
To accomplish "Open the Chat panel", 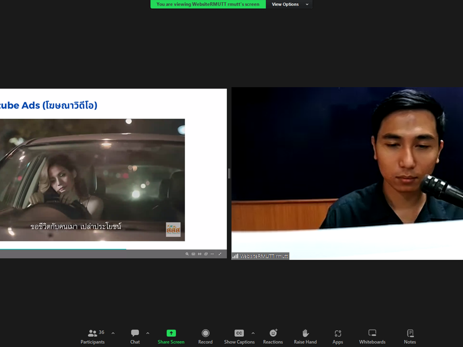I will (x=135, y=337).
